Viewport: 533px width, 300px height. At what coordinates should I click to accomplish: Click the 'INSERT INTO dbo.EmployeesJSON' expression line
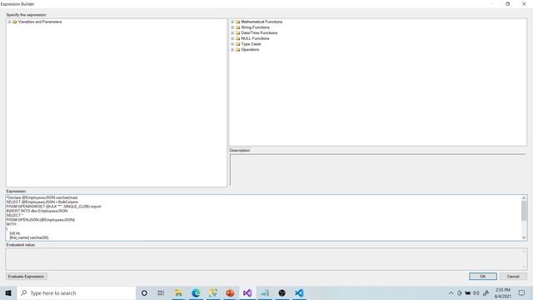tap(37, 211)
